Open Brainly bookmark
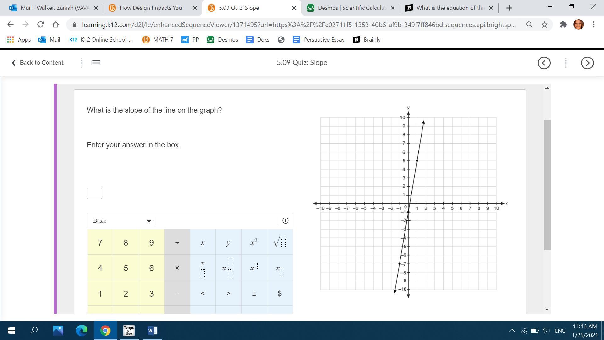Viewport: 604px width, 340px height. pyautogui.click(x=367, y=40)
